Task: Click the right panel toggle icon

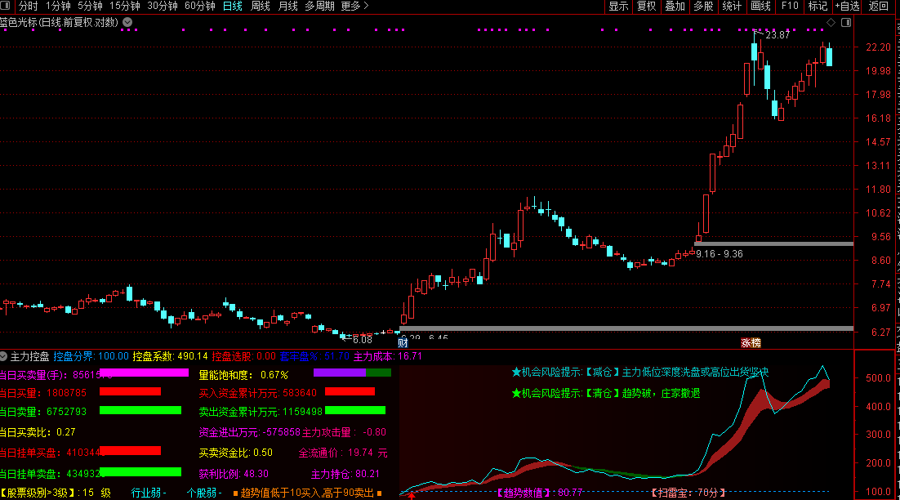Action: point(844,22)
